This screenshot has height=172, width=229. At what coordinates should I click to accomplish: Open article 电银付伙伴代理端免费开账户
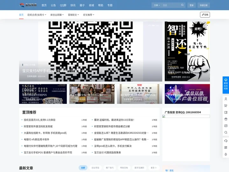(51, 146)
